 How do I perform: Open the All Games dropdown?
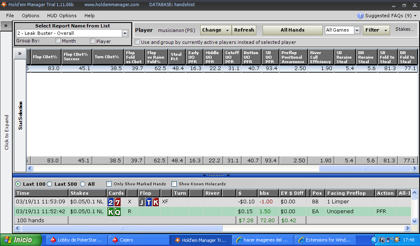(356, 30)
